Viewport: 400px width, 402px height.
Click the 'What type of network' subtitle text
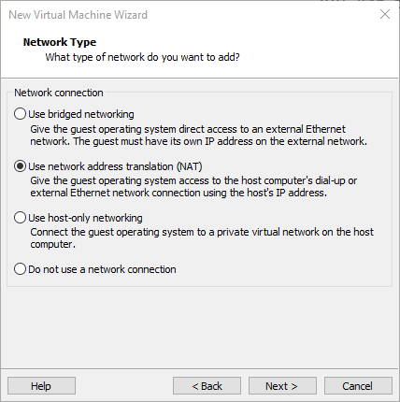click(x=142, y=57)
